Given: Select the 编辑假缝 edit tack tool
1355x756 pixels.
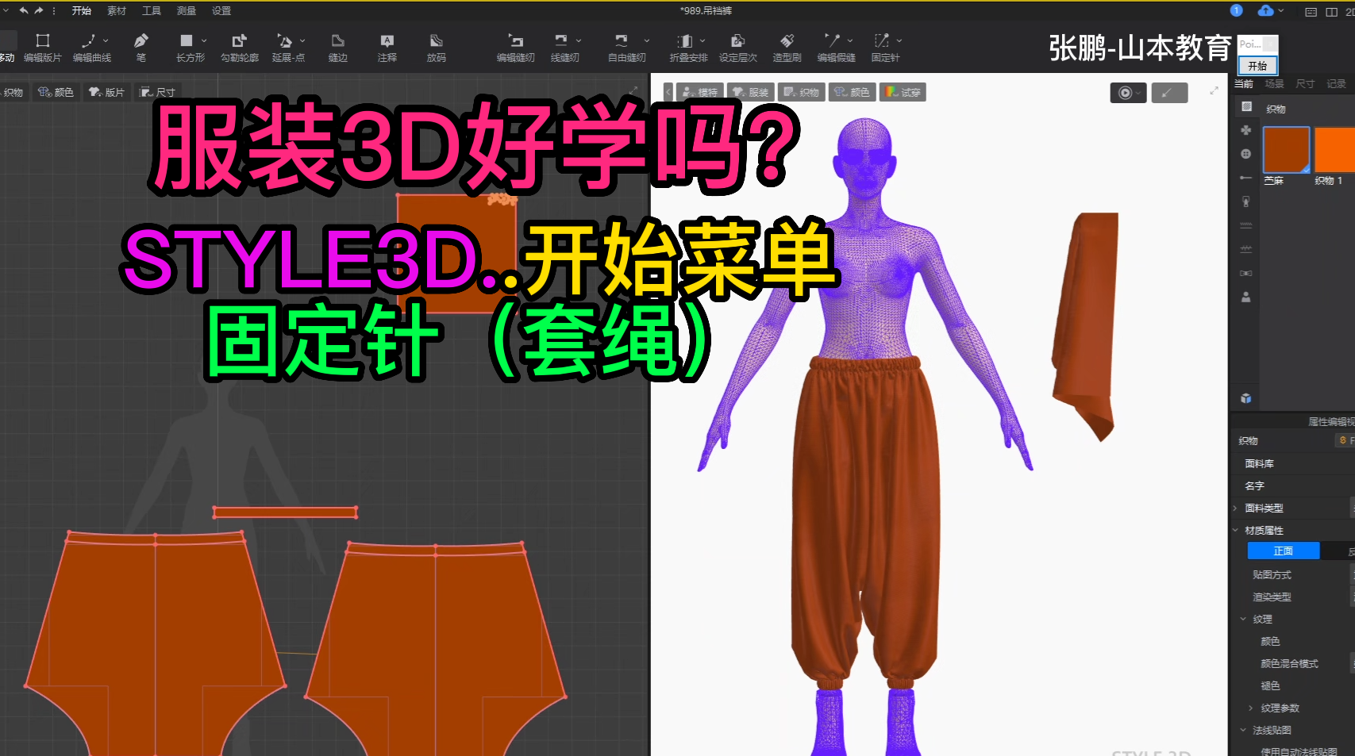Looking at the screenshot, I should tap(835, 48).
